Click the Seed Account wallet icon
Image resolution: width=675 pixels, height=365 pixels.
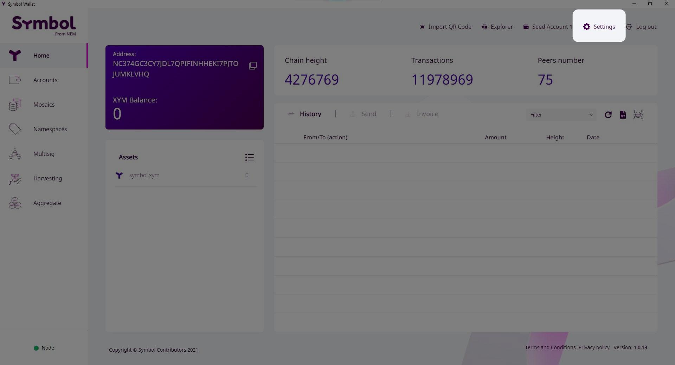526,27
